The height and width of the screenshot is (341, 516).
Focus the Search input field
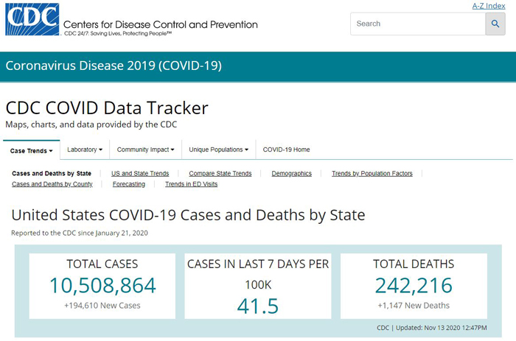pos(418,24)
